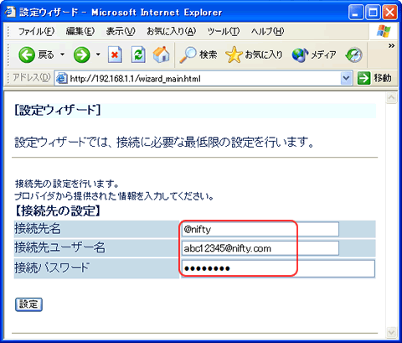Click the 移動 Go button
Image resolution: width=402 pixels, height=343 pixels.
pos(374,78)
